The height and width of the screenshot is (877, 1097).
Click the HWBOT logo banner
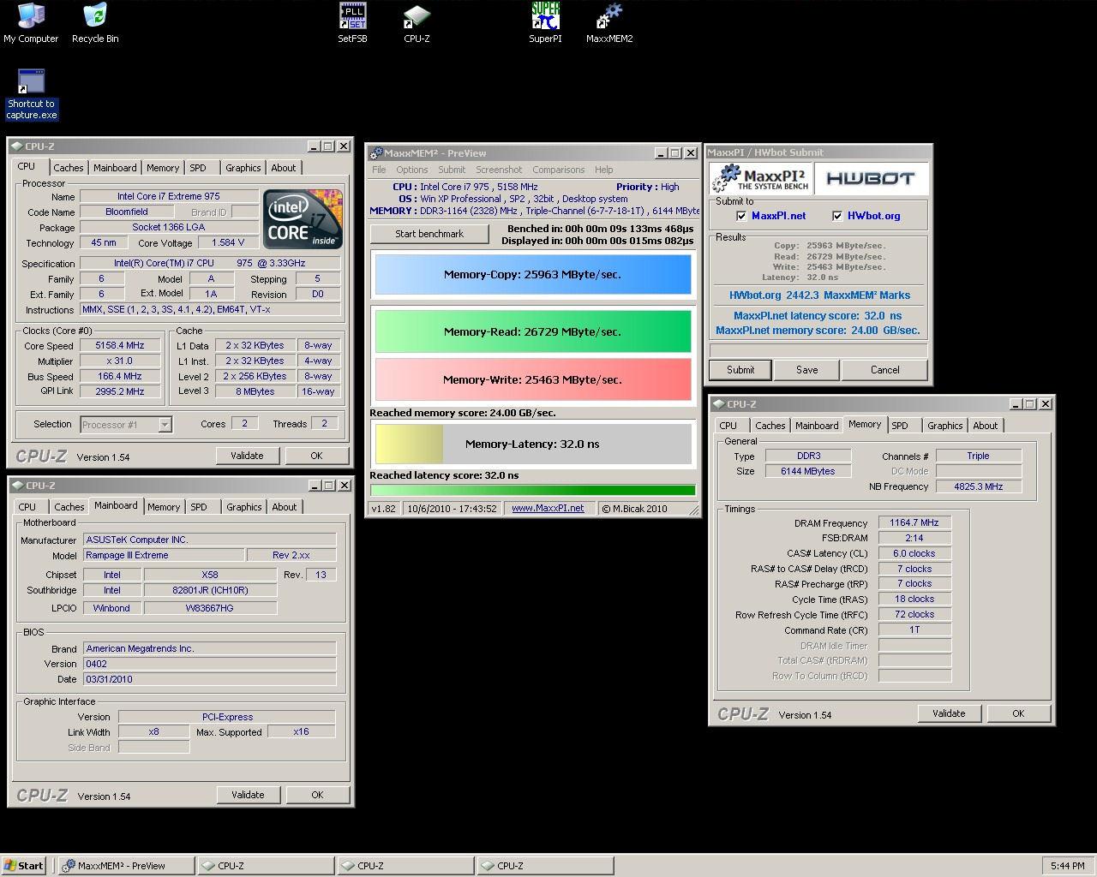pyautogui.click(x=871, y=178)
